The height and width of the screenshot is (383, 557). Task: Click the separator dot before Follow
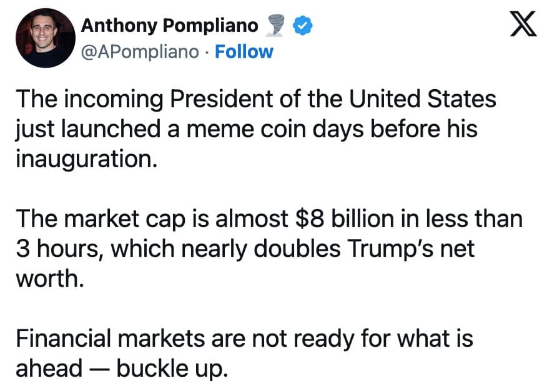pos(206,52)
